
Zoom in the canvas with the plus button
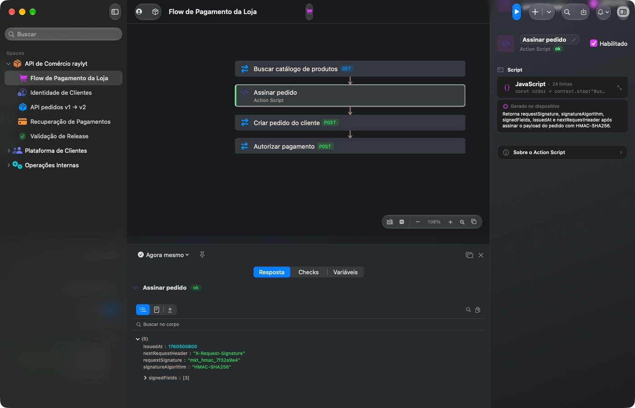pos(450,222)
